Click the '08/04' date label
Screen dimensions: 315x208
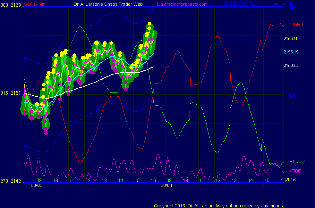click(x=166, y=185)
